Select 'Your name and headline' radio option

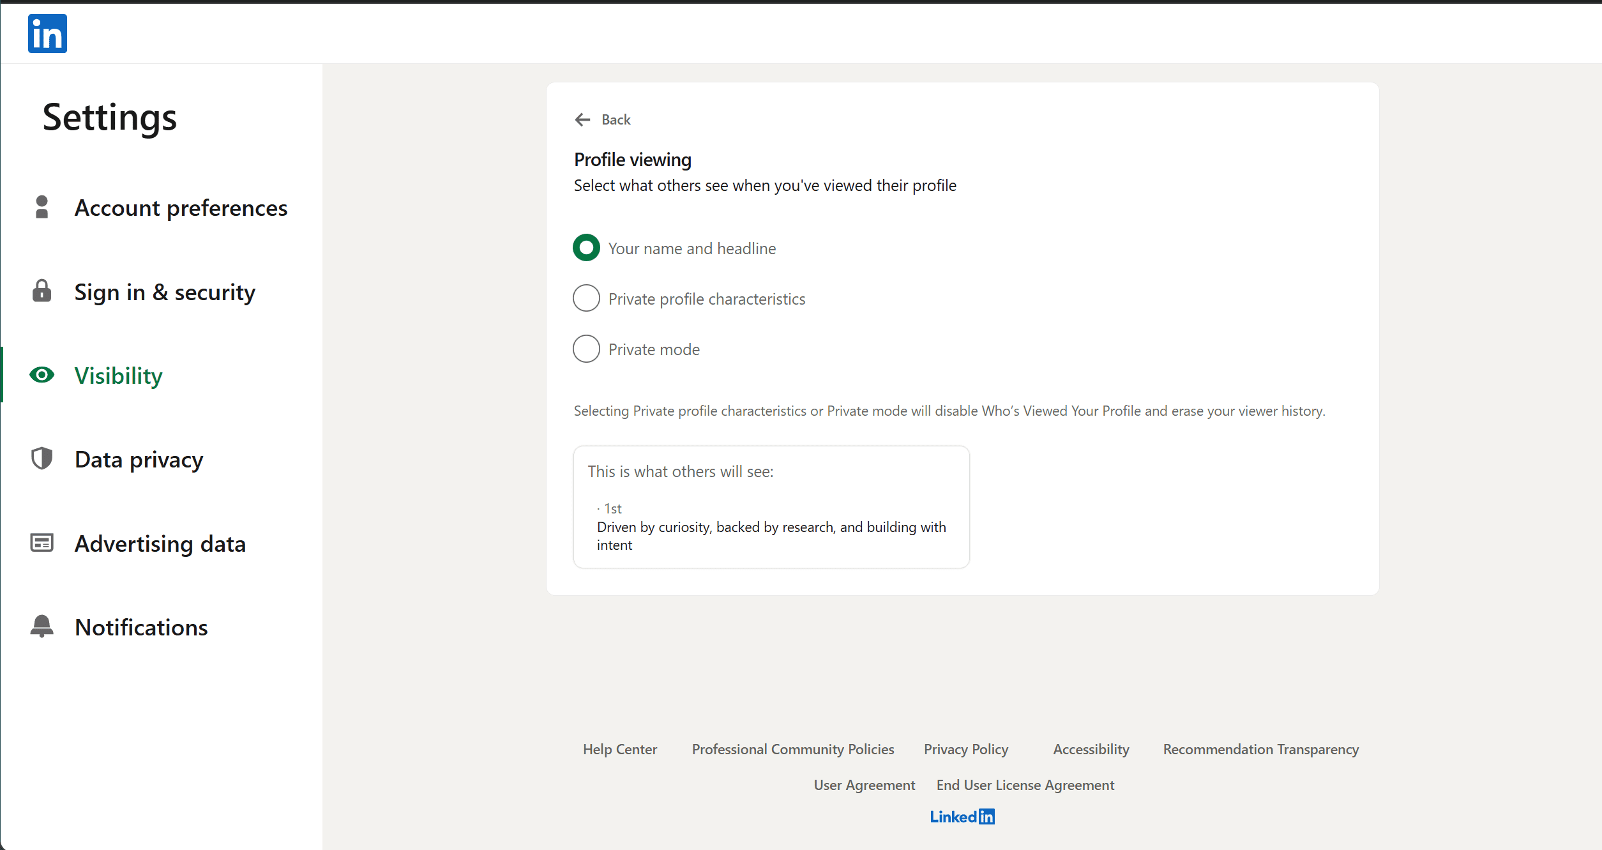tap(586, 248)
